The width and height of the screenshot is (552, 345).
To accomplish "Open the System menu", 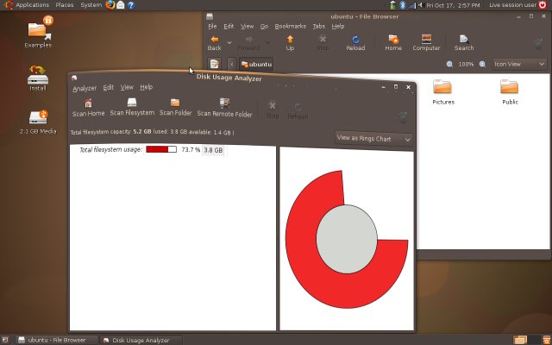I will tap(91, 5).
